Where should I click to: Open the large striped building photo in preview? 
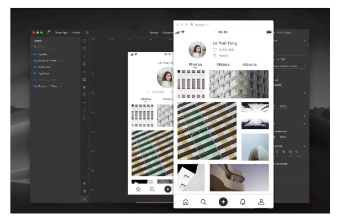click(207, 131)
